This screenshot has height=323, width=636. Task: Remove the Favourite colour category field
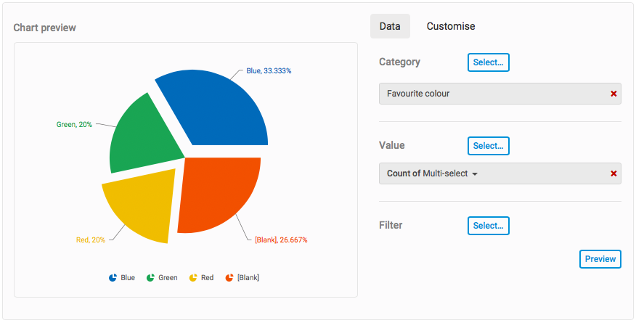(613, 94)
